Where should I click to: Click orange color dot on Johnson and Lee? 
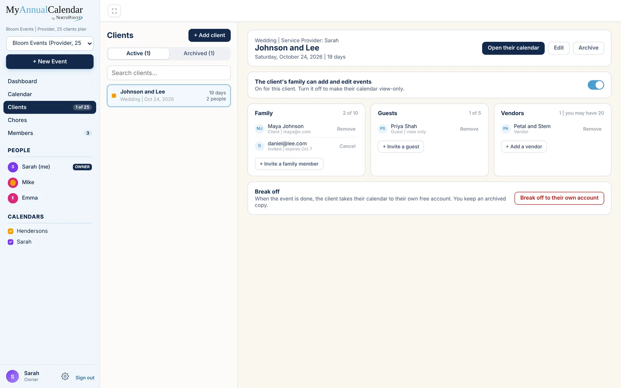(114, 95)
